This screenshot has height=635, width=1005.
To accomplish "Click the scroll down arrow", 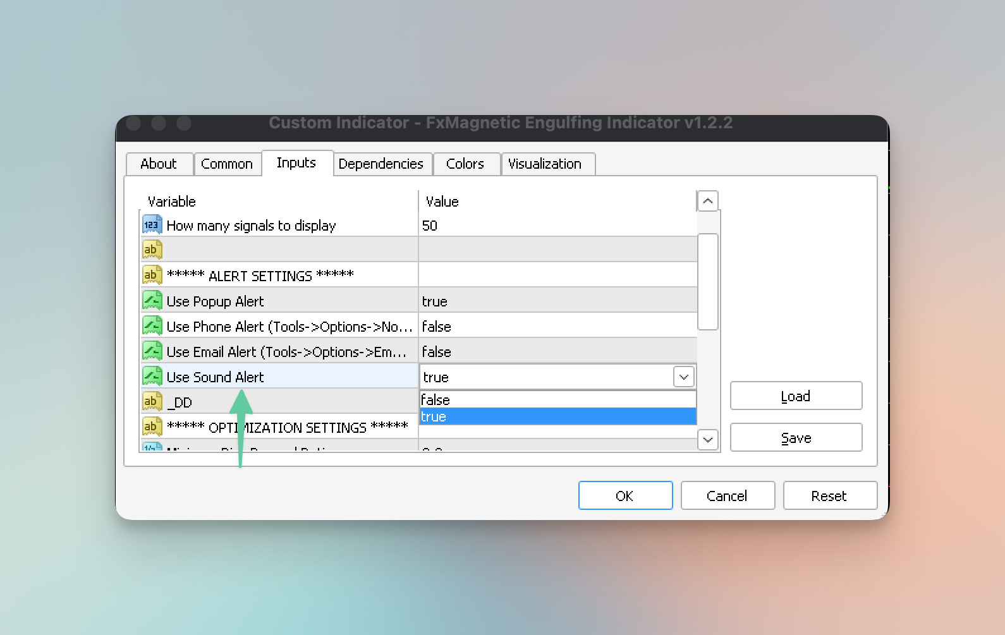I will pyautogui.click(x=708, y=439).
